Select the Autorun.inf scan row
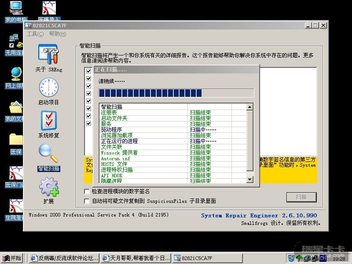The height and width of the screenshot is (264, 352). [x=173, y=158]
